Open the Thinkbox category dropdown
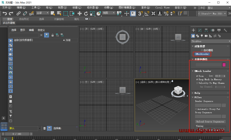 [211, 41]
